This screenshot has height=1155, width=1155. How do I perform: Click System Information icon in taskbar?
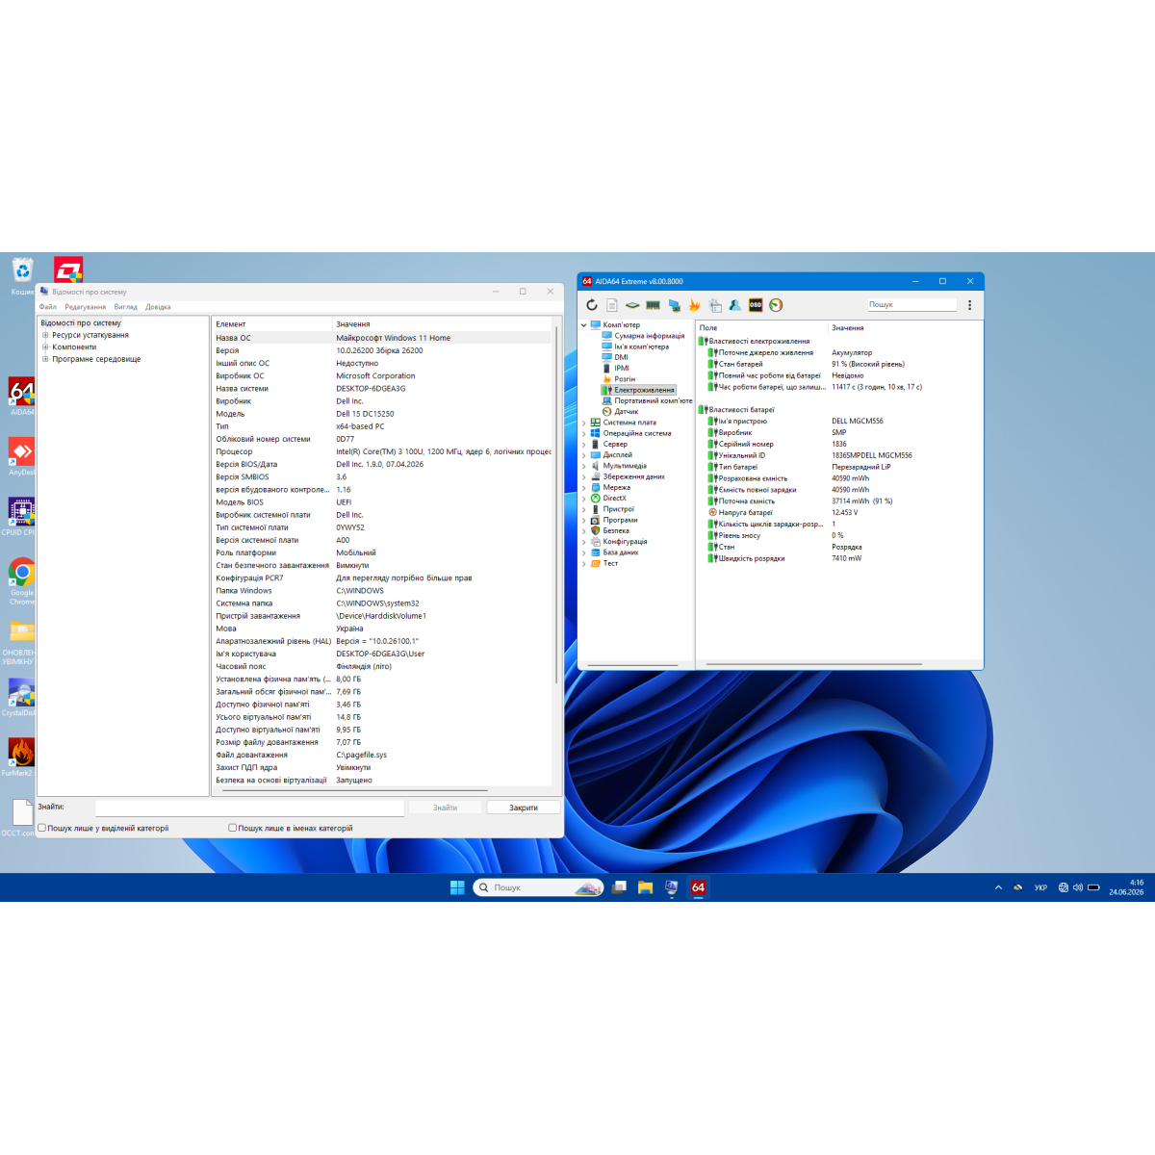pyautogui.click(x=671, y=887)
